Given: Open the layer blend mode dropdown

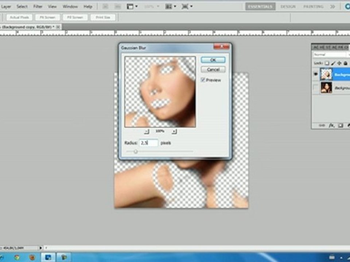Looking at the screenshot, I should (331, 54).
